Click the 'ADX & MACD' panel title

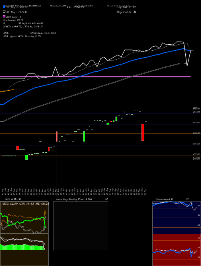point(13,199)
